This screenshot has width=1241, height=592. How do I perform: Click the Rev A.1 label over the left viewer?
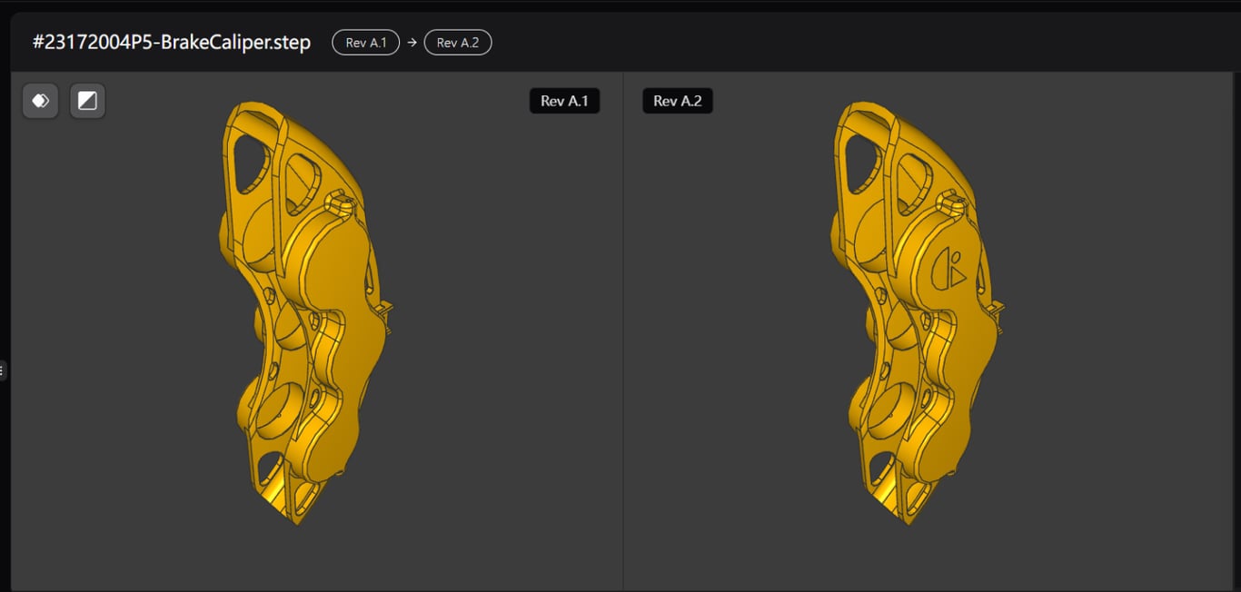[x=564, y=101]
